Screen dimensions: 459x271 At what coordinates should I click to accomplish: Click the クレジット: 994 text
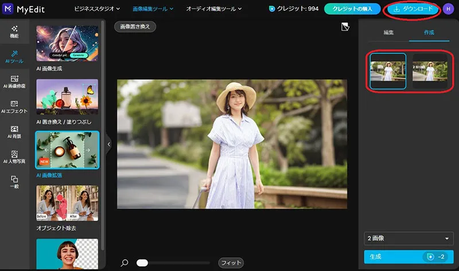pyautogui.click(x=298, y=9)
